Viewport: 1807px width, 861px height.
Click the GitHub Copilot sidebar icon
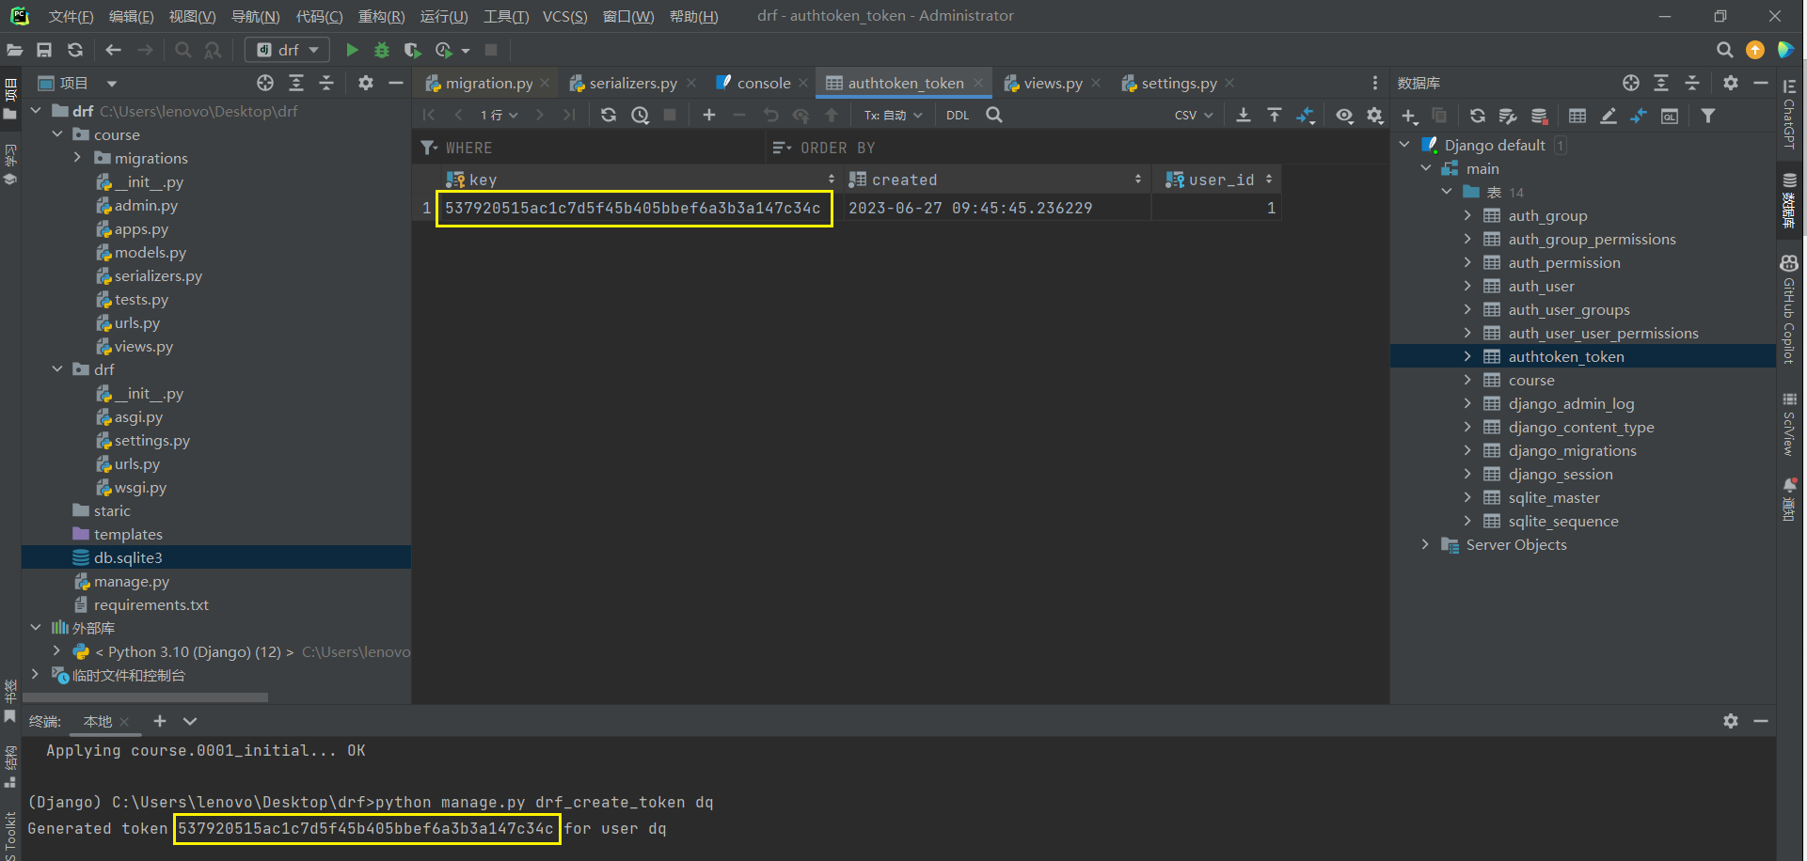click(x=1789, y=308)
